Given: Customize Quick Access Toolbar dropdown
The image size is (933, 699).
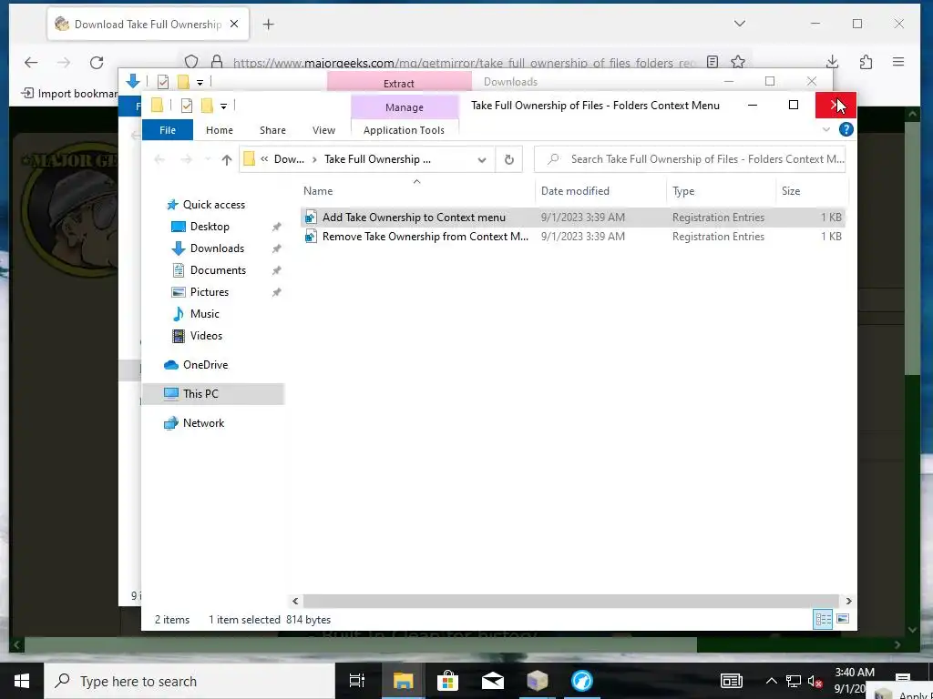Looking at the screenshot, I should tap(223, 106).
